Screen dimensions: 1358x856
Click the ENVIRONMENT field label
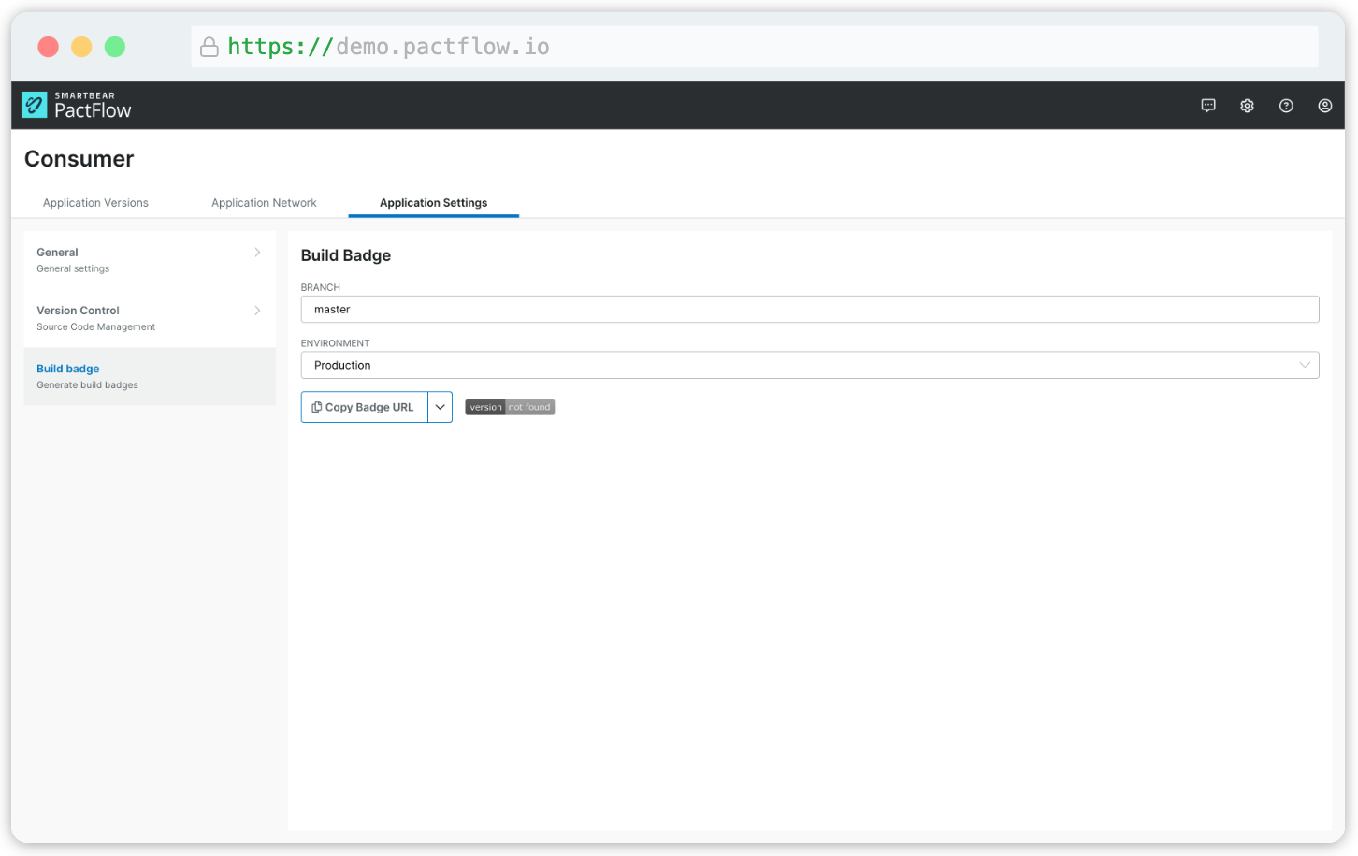(335, 343)
